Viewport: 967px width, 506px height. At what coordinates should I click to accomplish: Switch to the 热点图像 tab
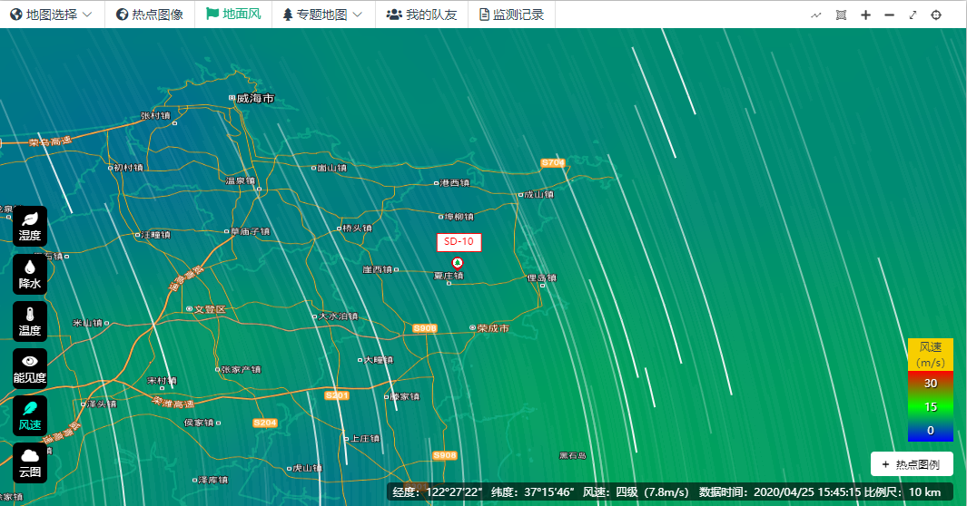click(x=150, y=15)
